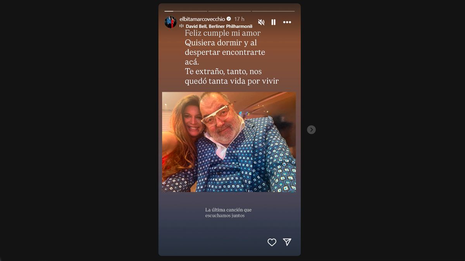Click the "Feliz cumple mi amor" text
Image resolution: width=465 pixels, height=261 pixels.
[x=222, y=33]
